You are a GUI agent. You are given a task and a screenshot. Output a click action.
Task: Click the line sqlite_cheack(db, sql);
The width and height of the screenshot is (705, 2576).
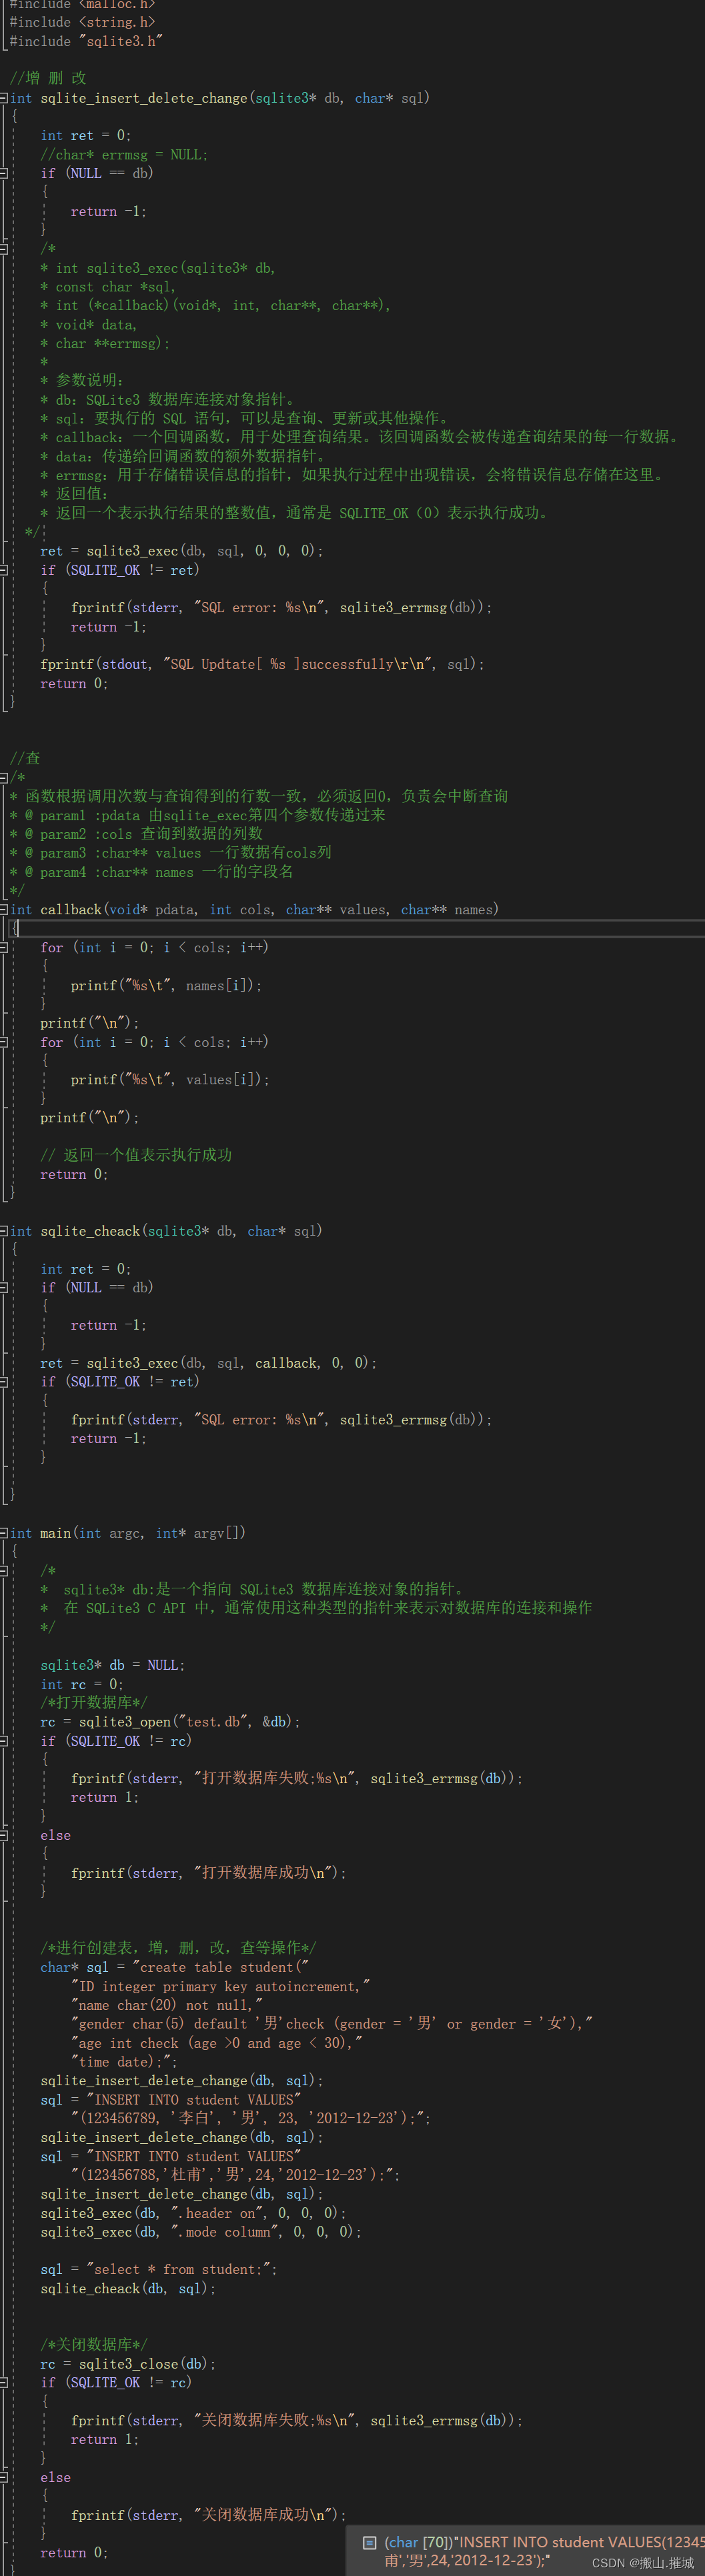point(128,2288)
